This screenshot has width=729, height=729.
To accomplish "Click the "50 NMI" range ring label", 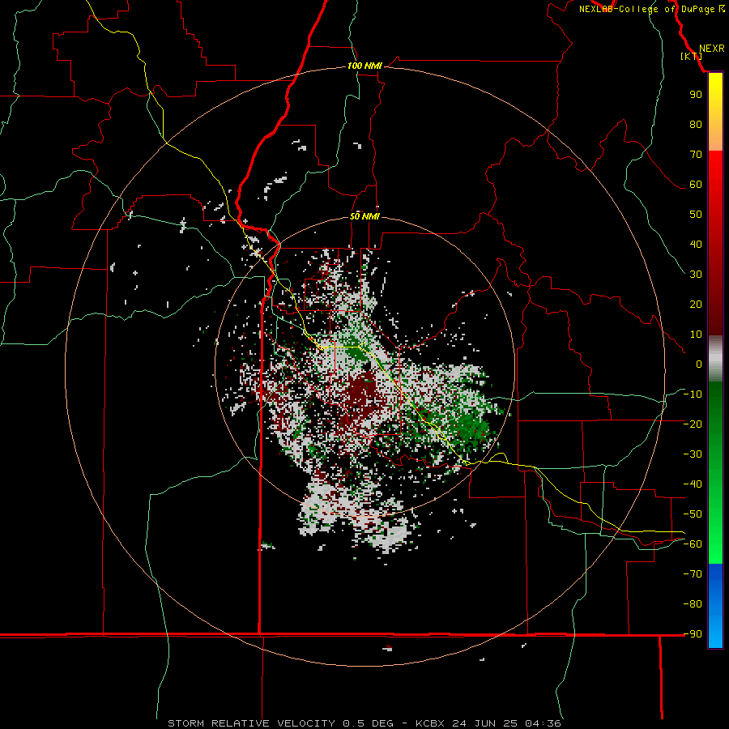I will 364,216.
